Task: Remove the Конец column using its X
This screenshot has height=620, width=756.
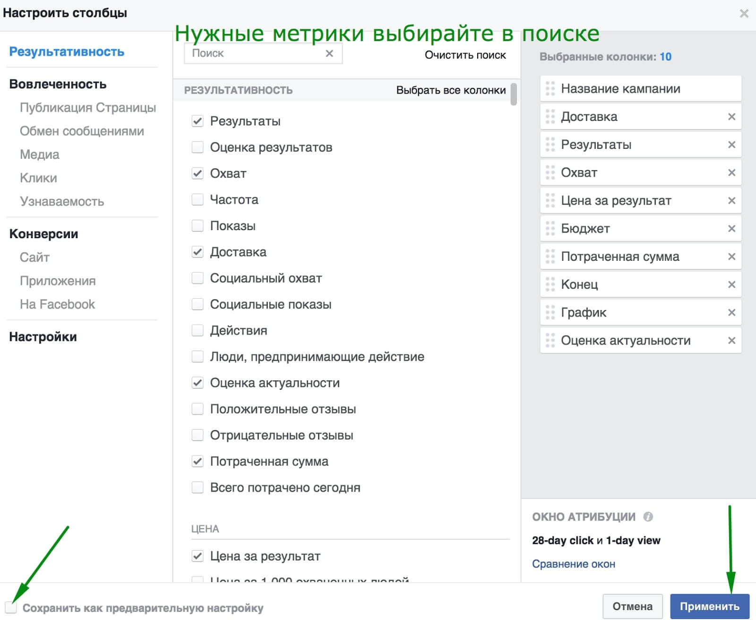Action: tap(732, 284)
